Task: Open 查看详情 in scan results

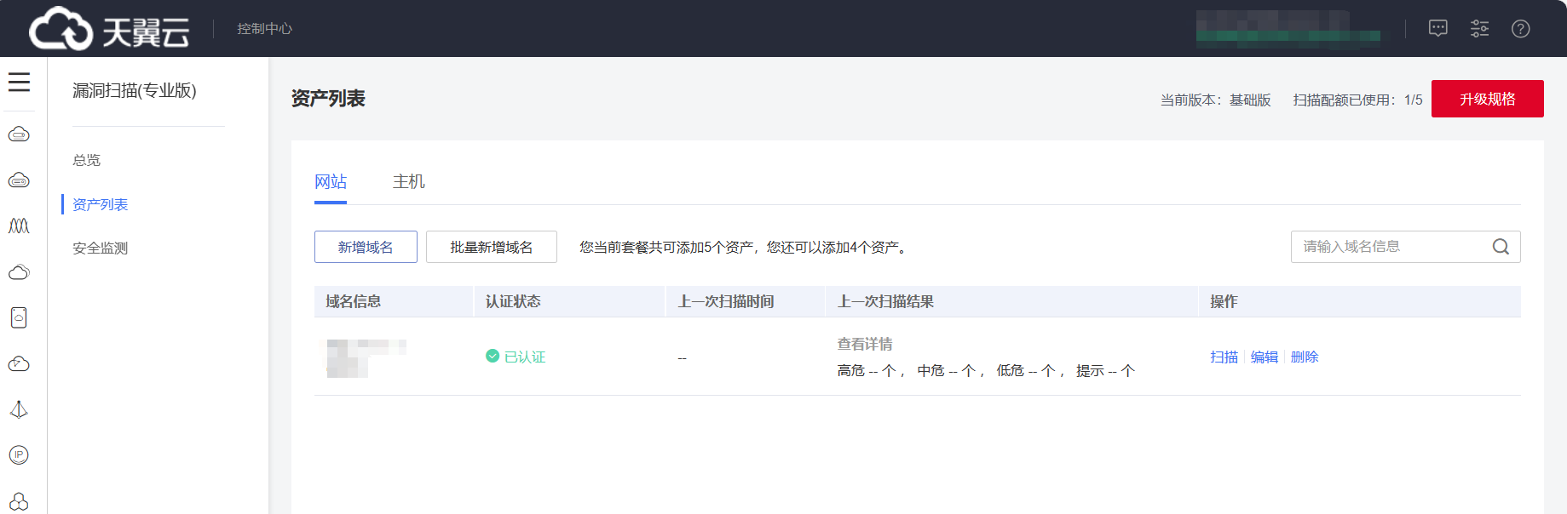Action: tap(865, 344)
